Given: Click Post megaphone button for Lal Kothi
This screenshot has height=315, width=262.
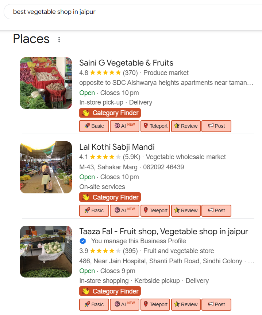Looking at the screenshot, I should (x=216, y=210).
